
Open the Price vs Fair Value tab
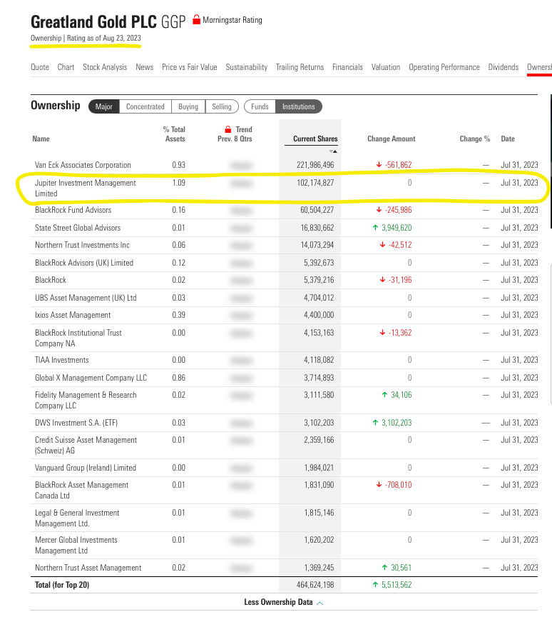point(190,67)
